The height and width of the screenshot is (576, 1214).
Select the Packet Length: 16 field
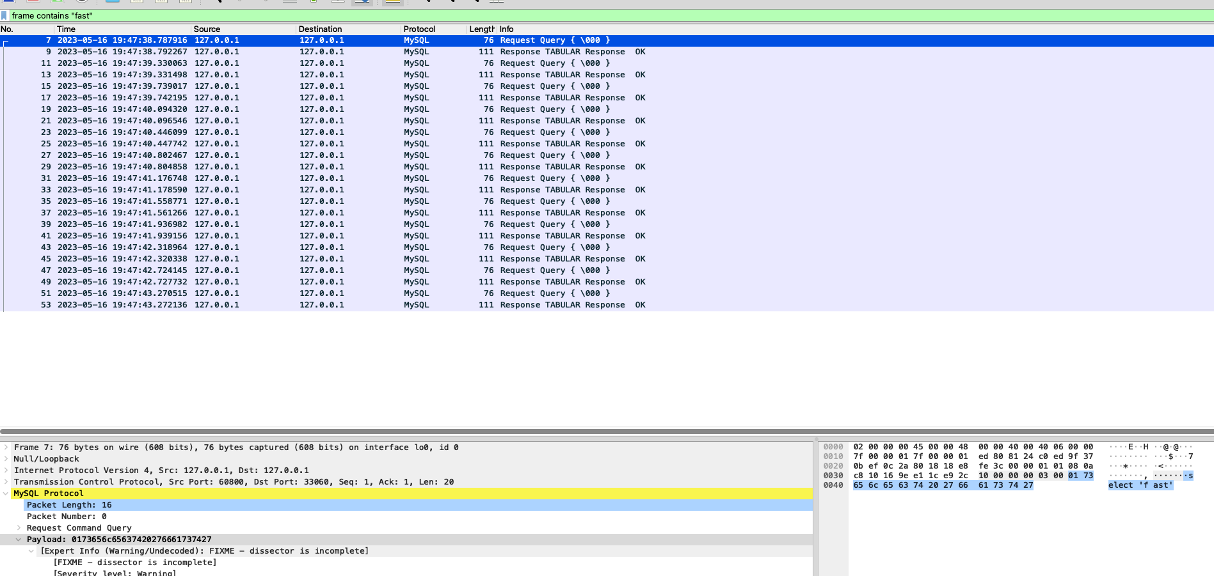[419, 505]
